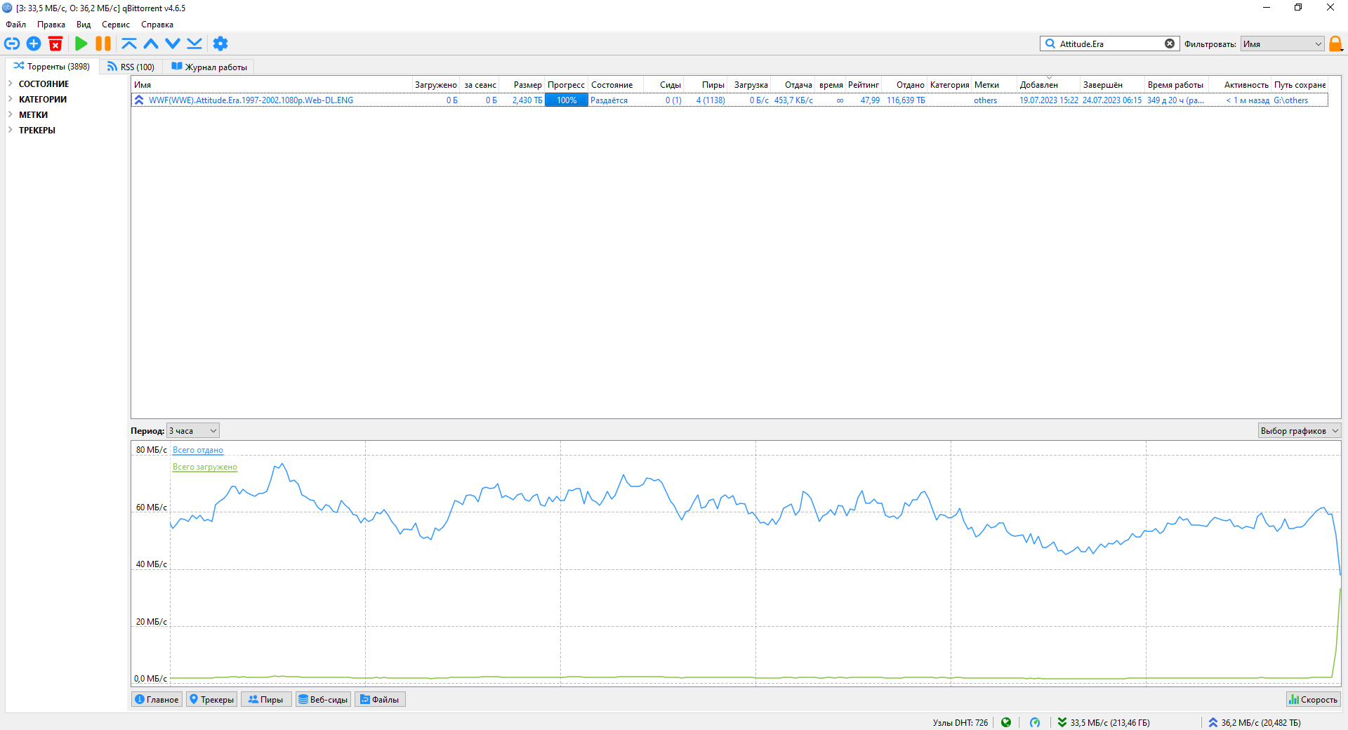Open the Период 3 часа dropdown
Viewport: 1348px width, 730px height.
point(193,431)
